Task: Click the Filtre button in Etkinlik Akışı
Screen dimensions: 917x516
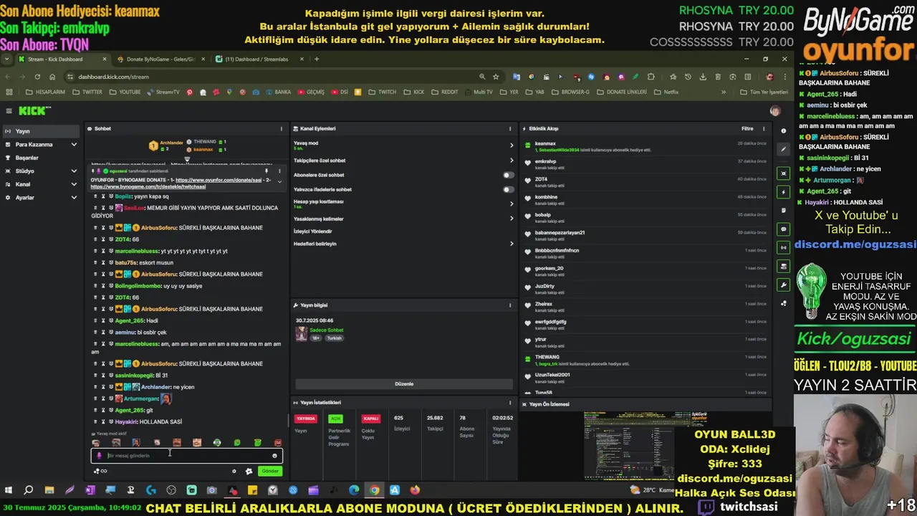Action: tap(747, 129)
